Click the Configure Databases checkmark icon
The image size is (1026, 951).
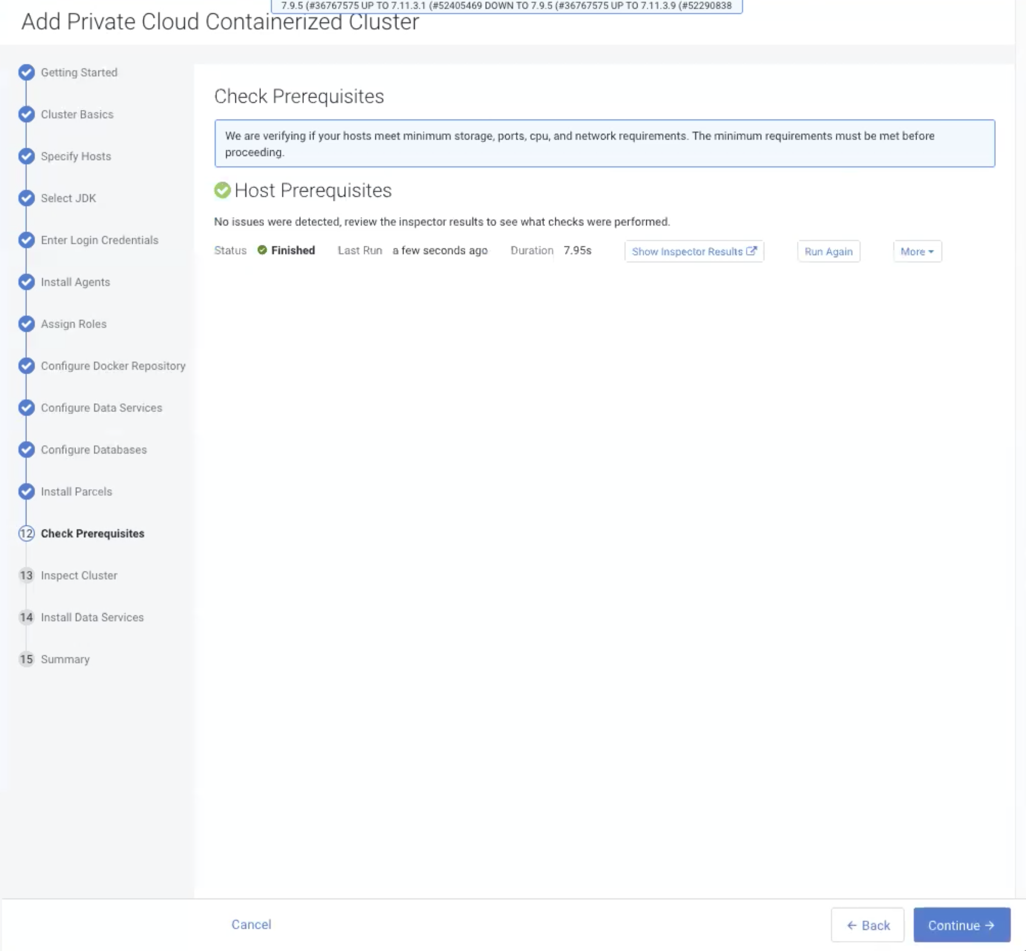click(x=26, y=450)
